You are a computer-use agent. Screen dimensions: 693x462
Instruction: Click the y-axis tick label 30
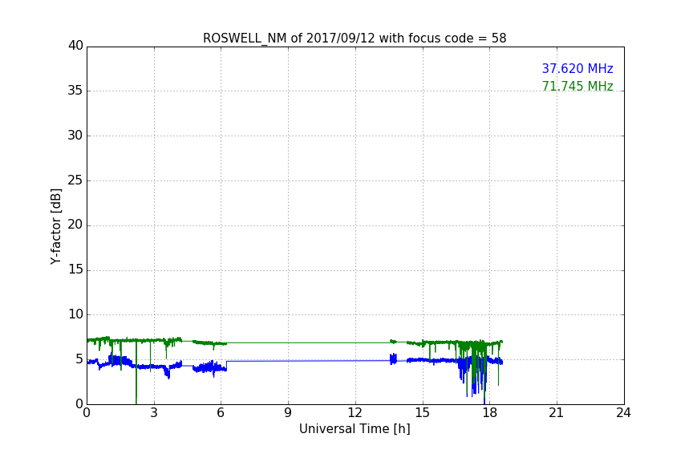75,136
